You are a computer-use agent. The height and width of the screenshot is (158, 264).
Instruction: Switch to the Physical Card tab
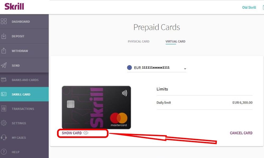(x=139, y=41)
